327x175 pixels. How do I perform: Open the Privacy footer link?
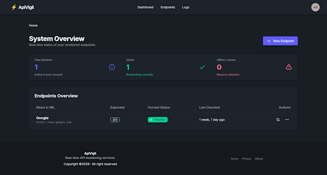click(x=247, y=159)
